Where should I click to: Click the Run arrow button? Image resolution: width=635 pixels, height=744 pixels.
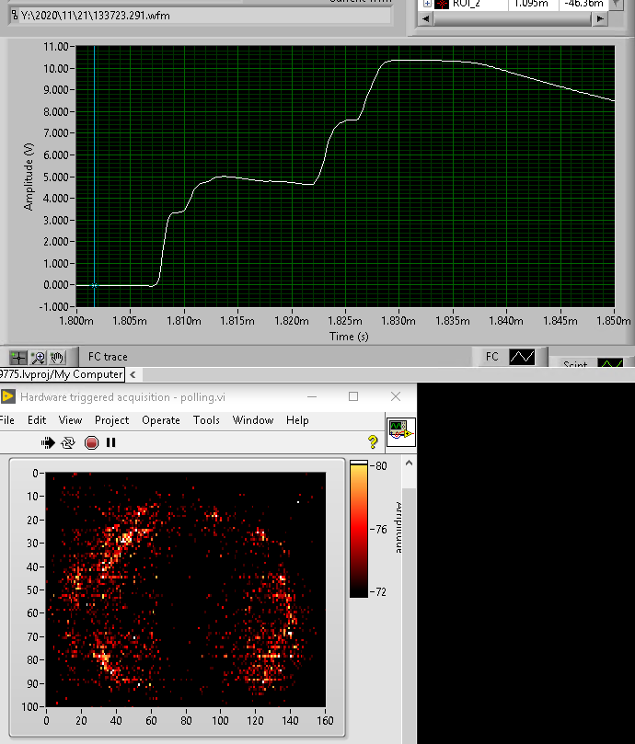coord(49,442)
